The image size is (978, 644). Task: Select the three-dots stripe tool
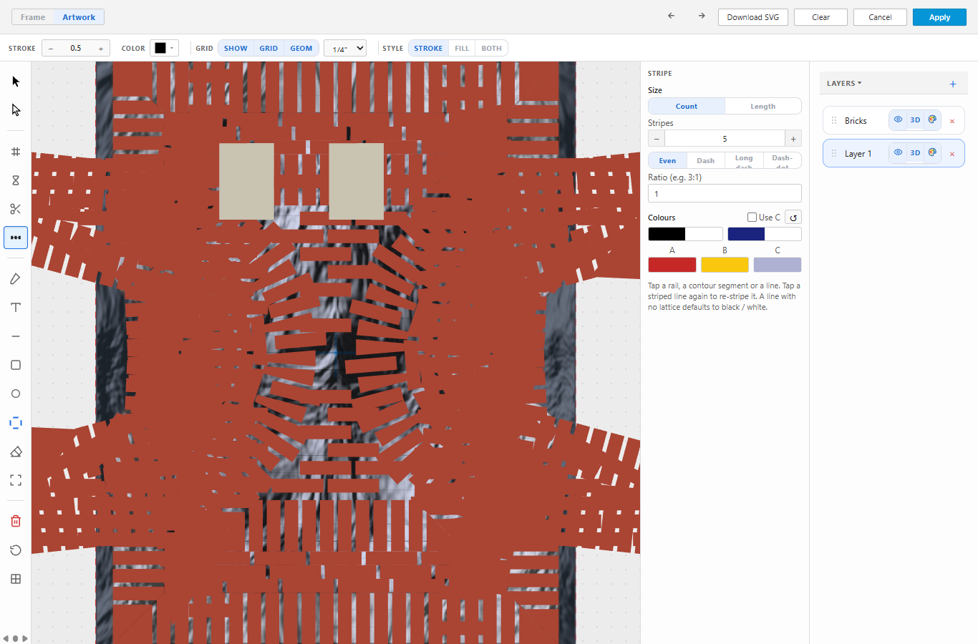(x=16, y=238)
